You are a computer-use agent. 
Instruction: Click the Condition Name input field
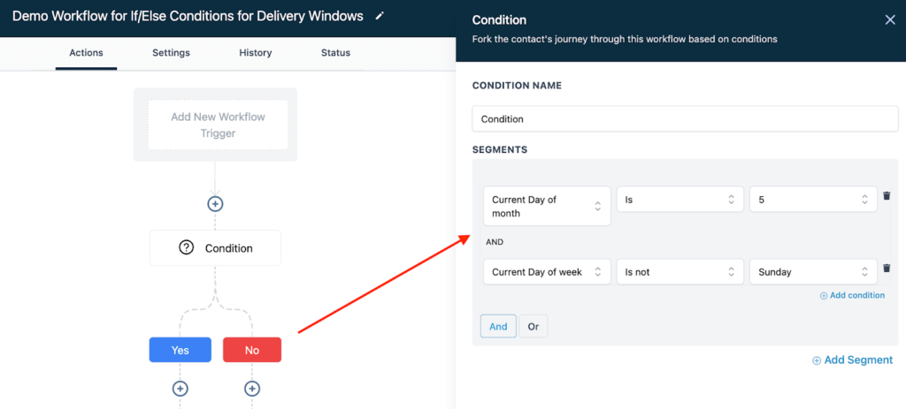click(x=685, y=119)
